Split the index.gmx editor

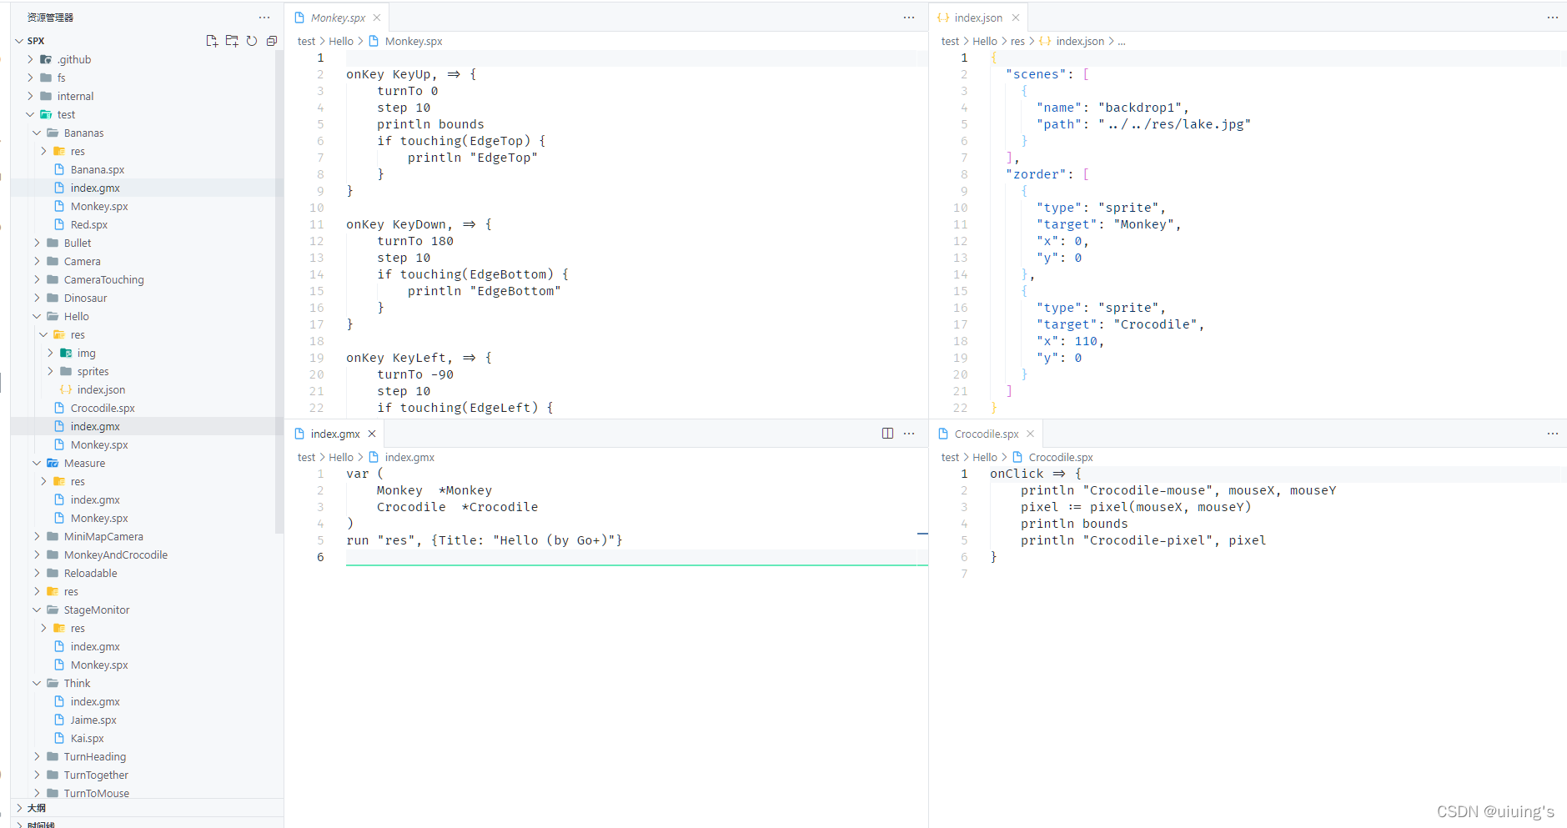(887, 434)
